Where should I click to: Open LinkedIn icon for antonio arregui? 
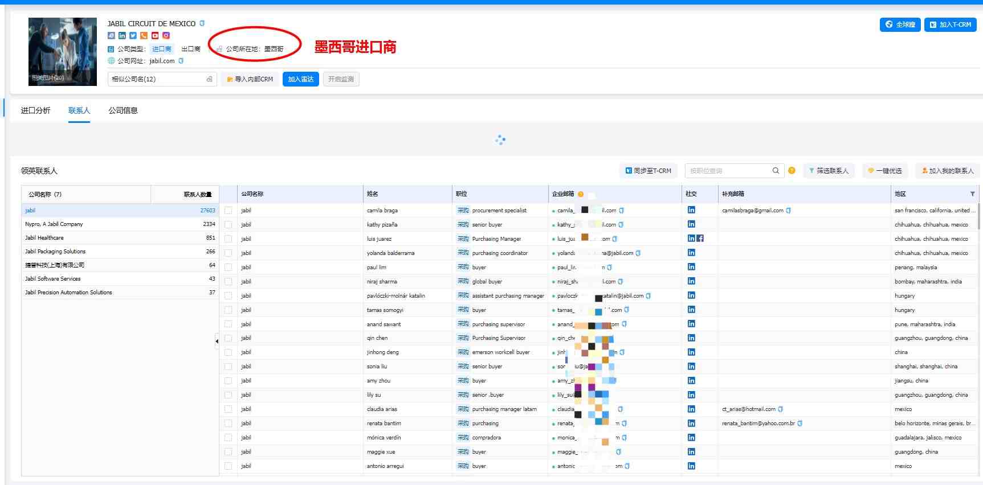pos(691,466)
